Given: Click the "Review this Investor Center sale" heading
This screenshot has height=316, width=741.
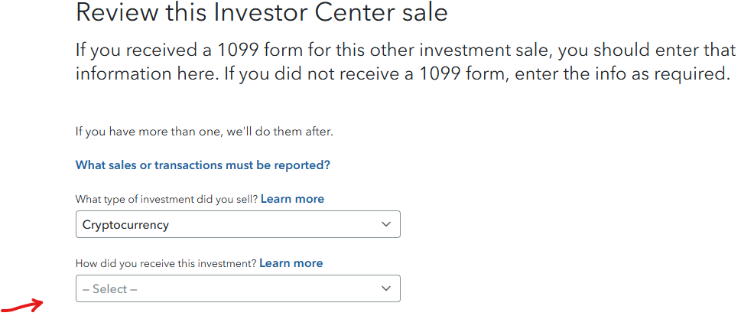Looking at the screenshot, I should click(262, 12).
